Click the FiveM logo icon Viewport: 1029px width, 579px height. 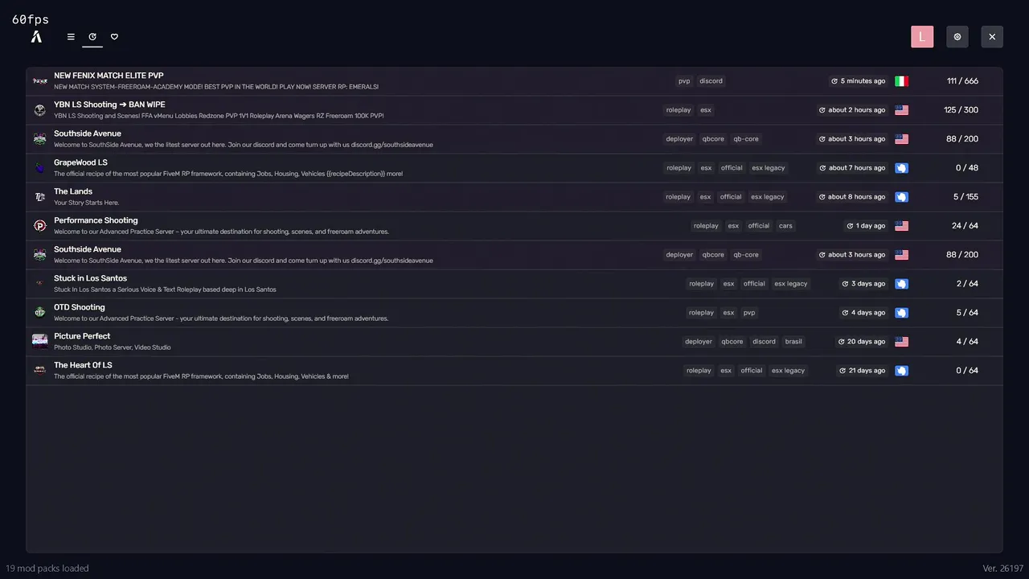pyautogui.click(x=36, y=37)
